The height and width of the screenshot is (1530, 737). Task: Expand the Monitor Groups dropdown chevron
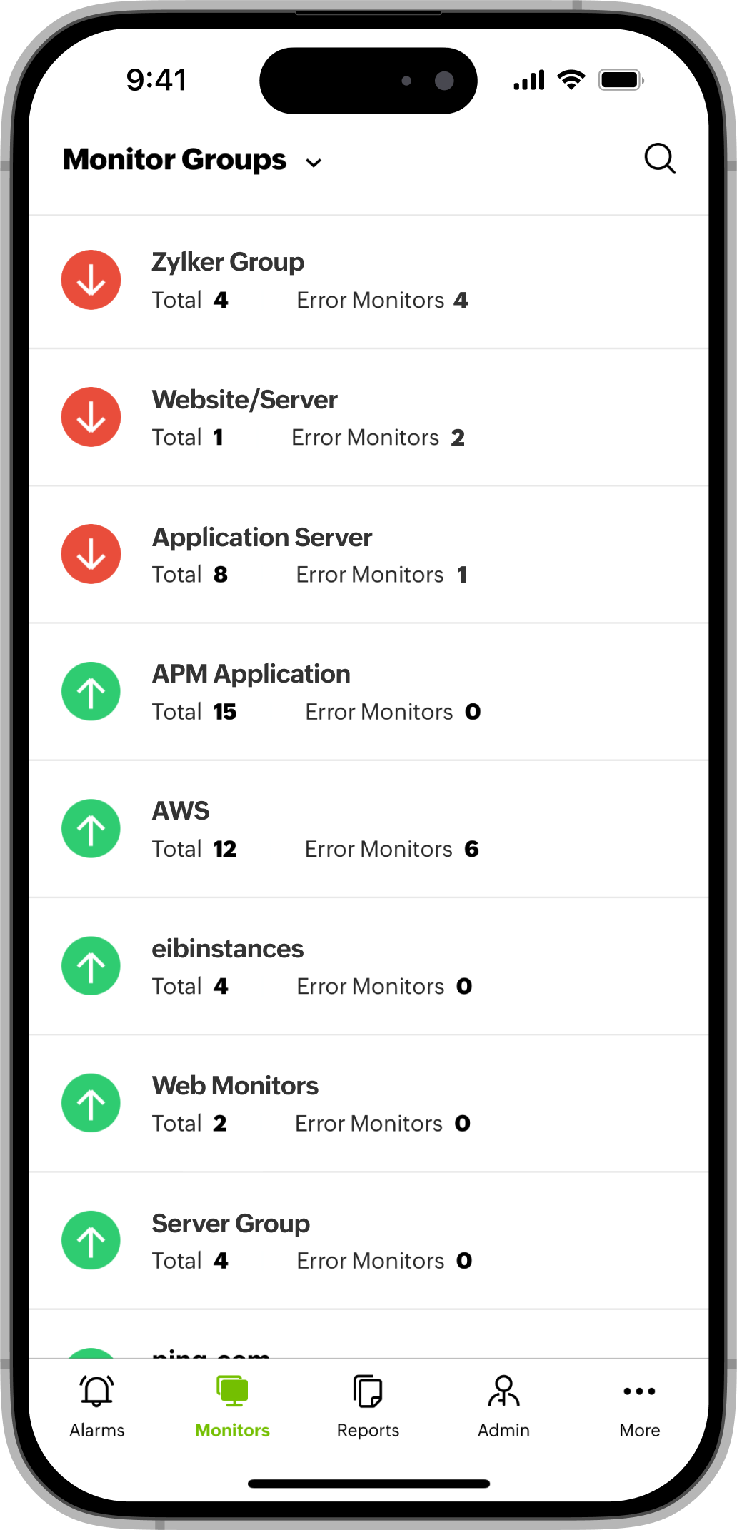pyautogui.click(x=314, y=163)
